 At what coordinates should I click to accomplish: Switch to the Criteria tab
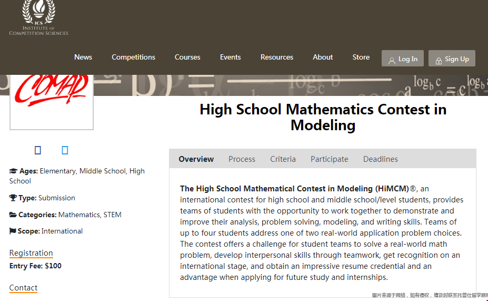(x=283, y=159)
